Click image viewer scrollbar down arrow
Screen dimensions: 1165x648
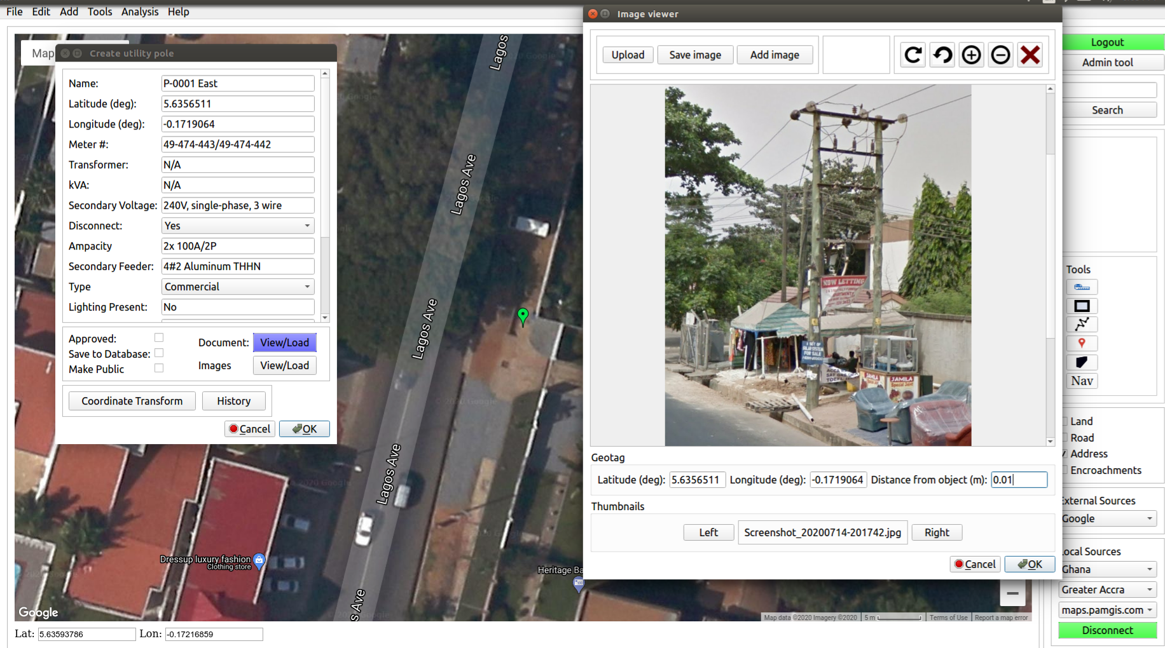1050,441
